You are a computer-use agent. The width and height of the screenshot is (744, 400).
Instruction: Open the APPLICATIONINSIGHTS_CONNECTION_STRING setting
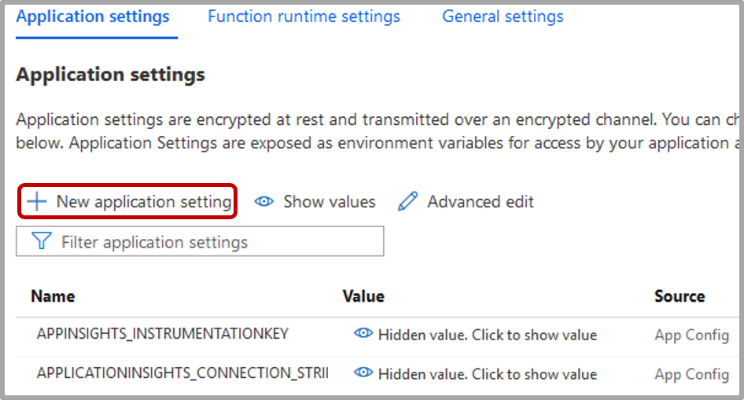pyautogui.click(x=182, y=373)
